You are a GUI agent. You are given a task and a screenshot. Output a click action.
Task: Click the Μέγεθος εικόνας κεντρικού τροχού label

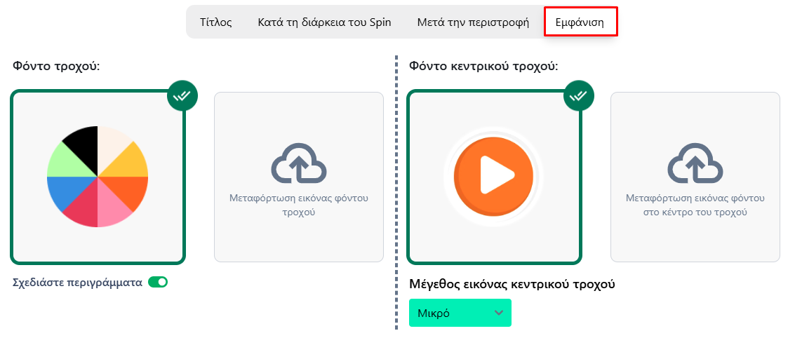pos(512,284)
